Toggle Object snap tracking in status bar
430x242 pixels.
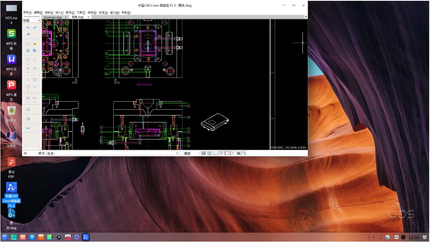click(233, 153)
